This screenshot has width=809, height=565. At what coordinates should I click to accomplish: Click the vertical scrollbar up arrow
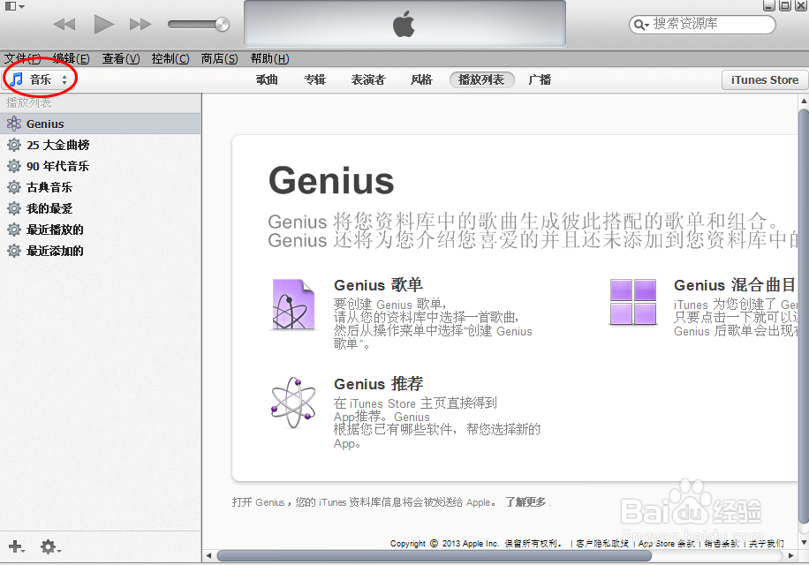(804, 101)
